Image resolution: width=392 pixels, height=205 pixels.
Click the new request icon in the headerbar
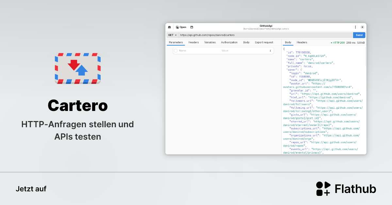coord(170,27)
